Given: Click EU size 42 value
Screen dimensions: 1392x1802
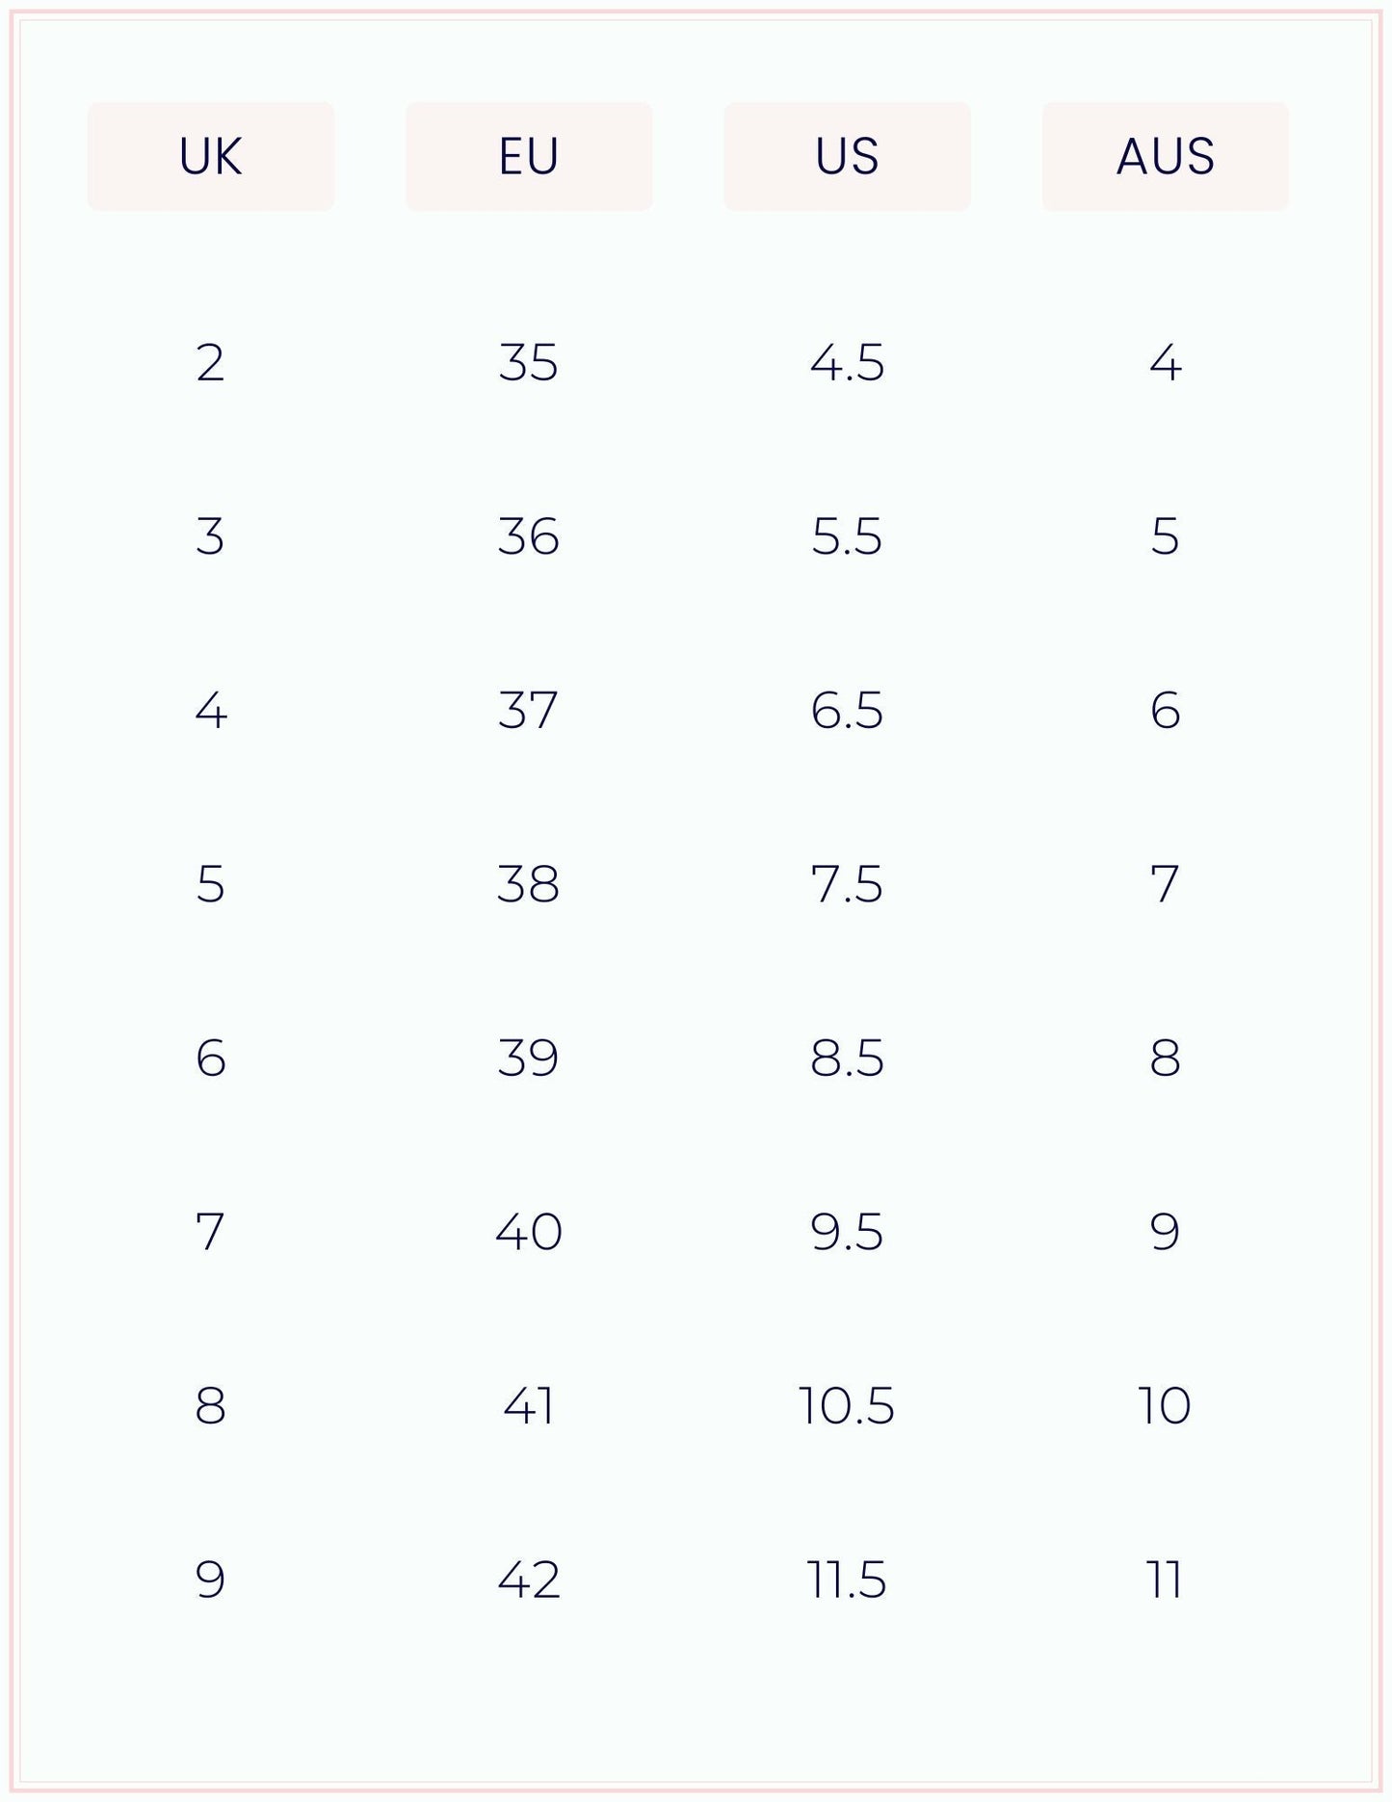Looking at the screenshot, I should [529, 1580].
